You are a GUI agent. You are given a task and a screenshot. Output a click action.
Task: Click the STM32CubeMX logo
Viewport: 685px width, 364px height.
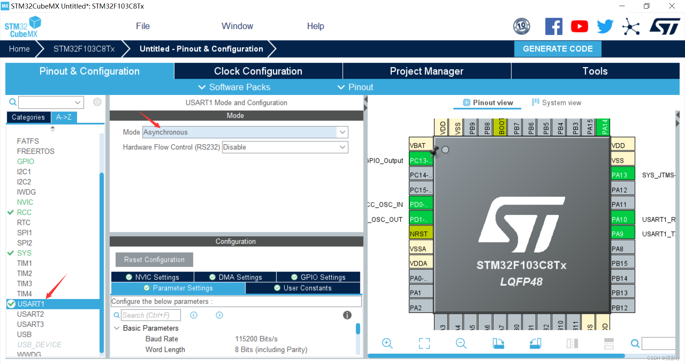(x=23, y=27)
